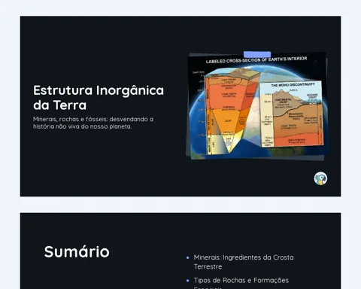Screen dimensions: 361x289
Task: Click the depth scale axis on the diagram
Action: click(202, 113)
